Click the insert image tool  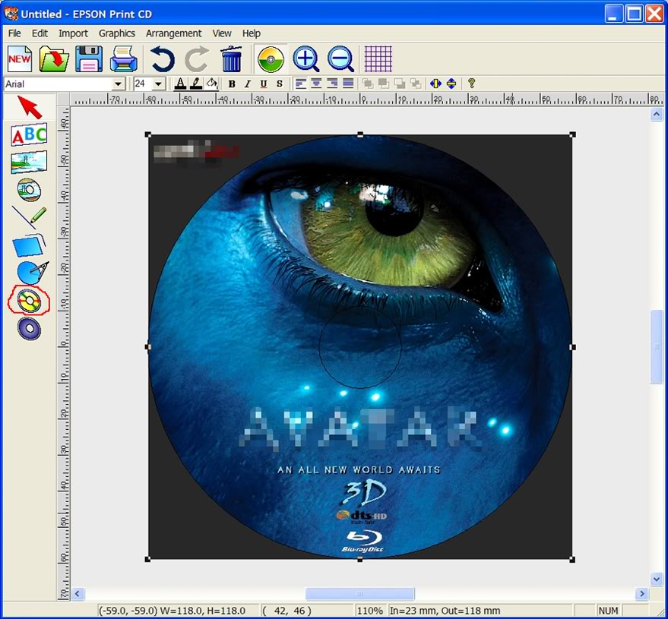click(29, 162)
